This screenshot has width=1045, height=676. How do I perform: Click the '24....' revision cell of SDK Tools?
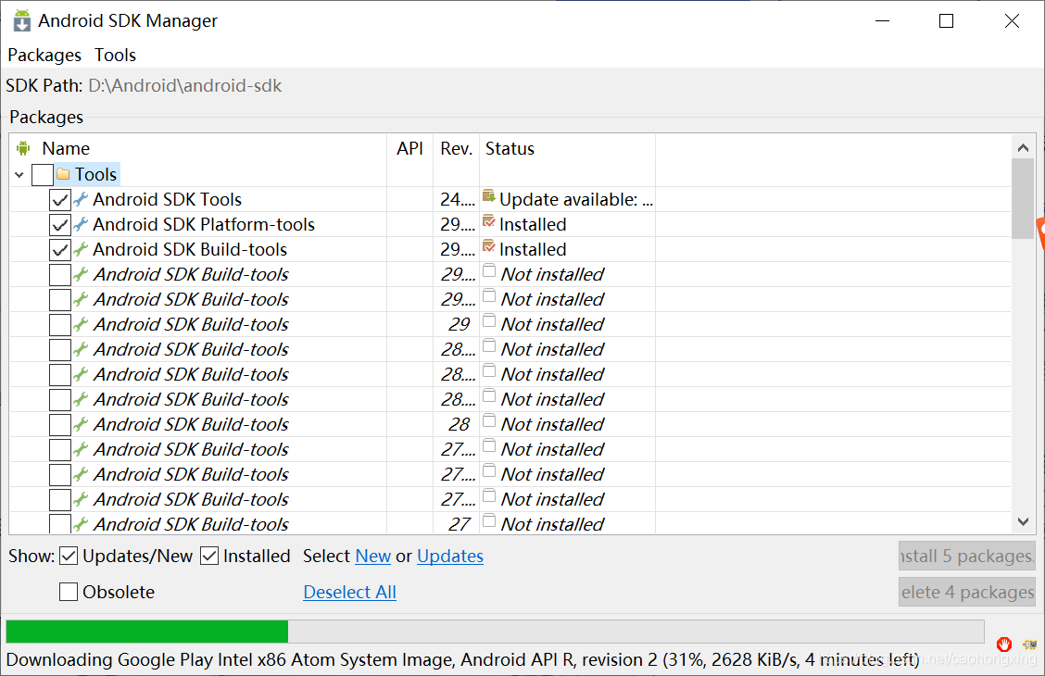458,199
